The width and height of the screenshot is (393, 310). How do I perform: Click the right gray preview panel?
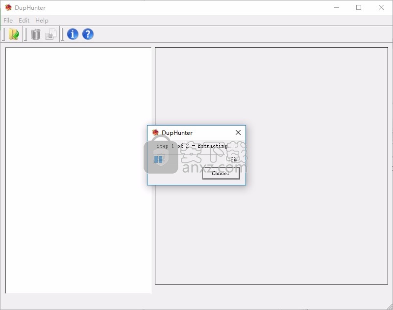[x=271, y=166]
